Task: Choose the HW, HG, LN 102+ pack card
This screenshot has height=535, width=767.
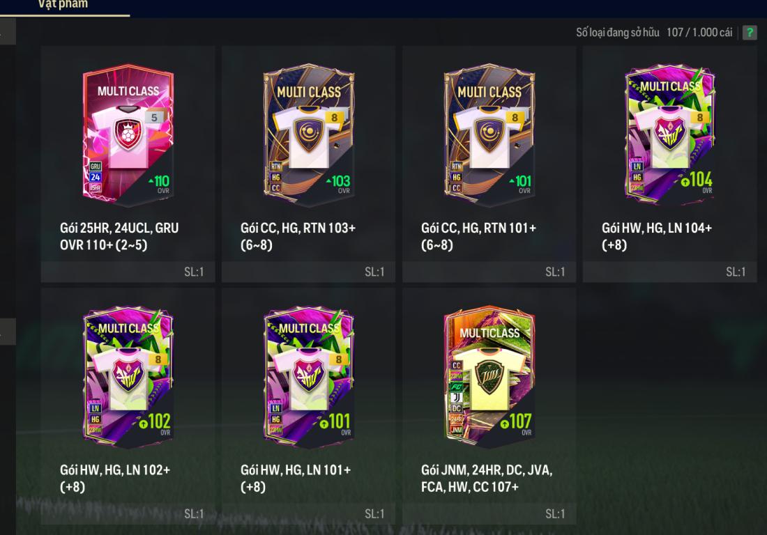Action: coord(128,406)
